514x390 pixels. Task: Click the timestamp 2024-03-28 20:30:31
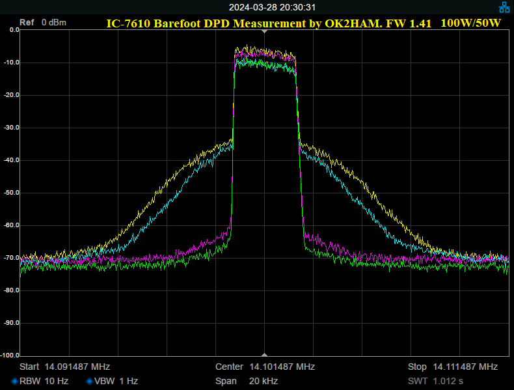[272, 7]
